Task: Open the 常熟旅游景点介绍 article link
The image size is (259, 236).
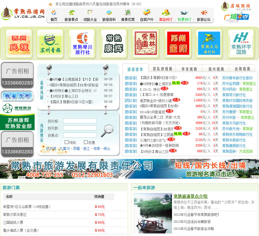Action: [191, 196]
